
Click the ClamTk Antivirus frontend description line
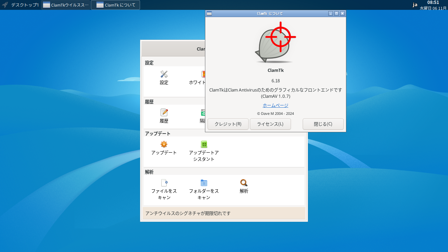coord(275,90)
